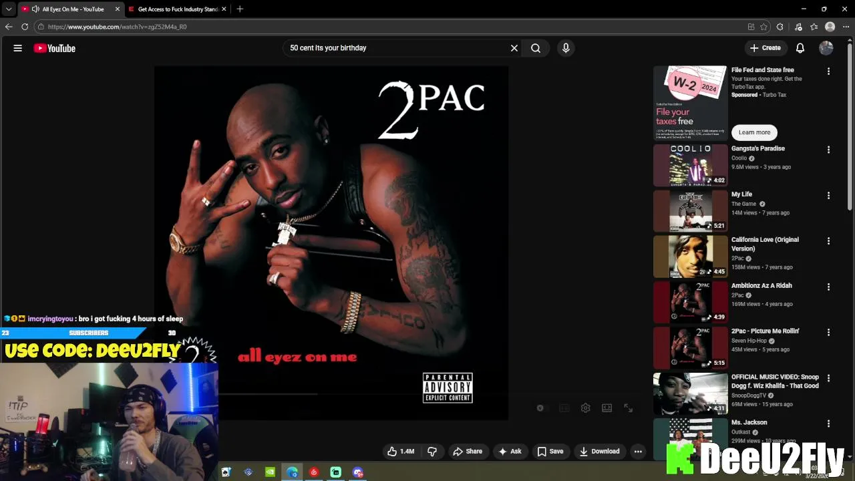Image resolution: width=855 pixels, height=481 pixels.
Task: Open a new browser tab with the plus
Action: (240, 9)
